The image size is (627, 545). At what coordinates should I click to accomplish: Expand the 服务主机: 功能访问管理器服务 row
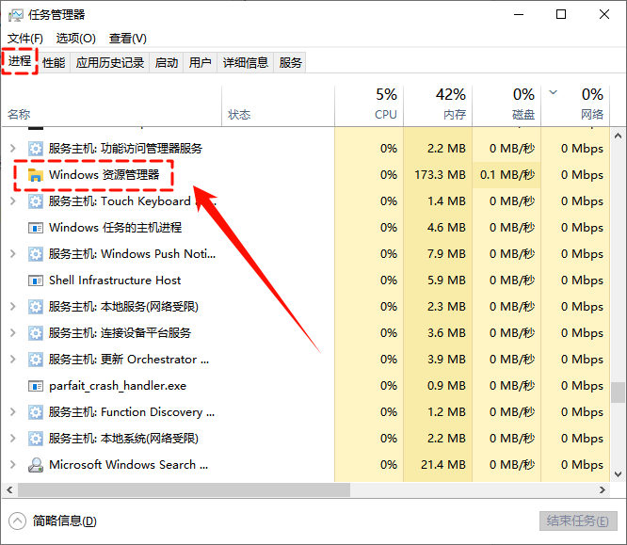pyautogui.click(x=12, y=149)
